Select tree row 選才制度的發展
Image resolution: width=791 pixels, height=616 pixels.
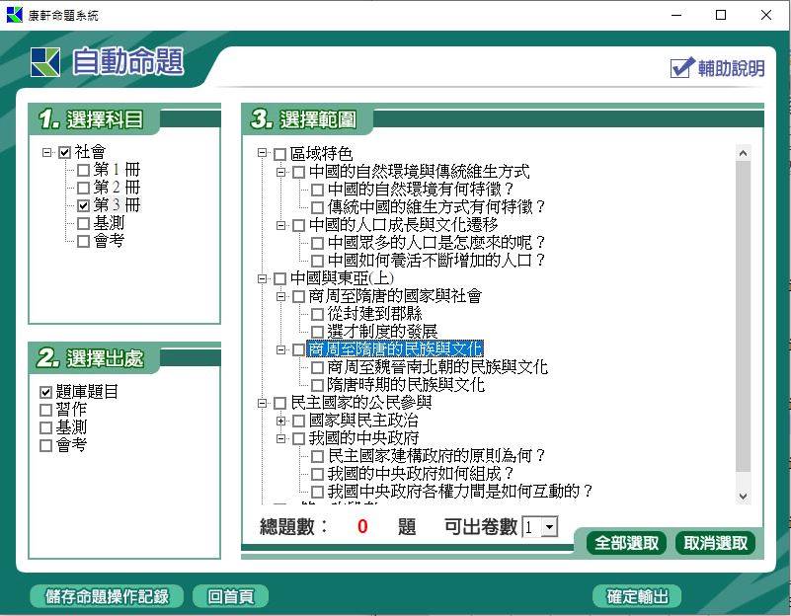pyautogui.click(x=382, y=332)
